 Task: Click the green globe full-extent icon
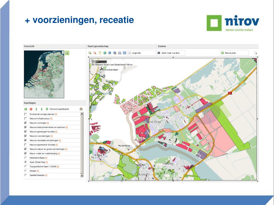(x=105, y=53)
